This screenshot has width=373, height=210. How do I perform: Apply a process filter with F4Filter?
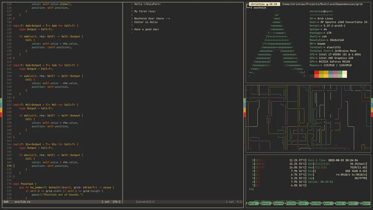coord(289,203)
